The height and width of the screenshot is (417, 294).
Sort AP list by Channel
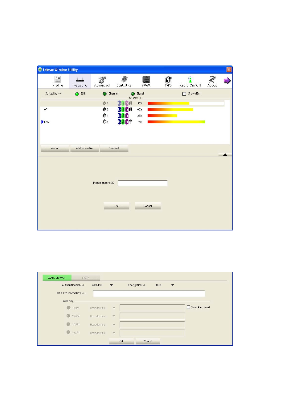coord(105,94)
